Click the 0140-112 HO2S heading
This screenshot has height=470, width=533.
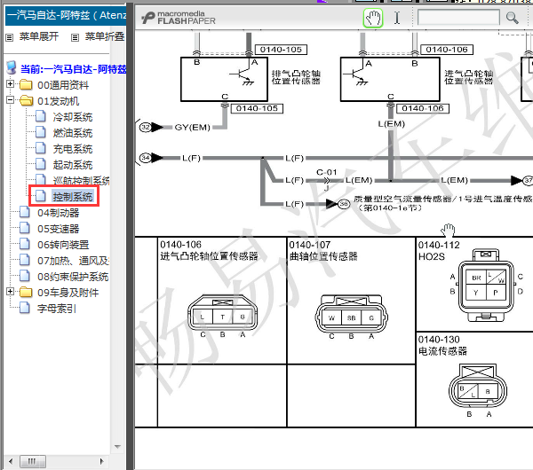pyautogui.click(x=439, y=250)
